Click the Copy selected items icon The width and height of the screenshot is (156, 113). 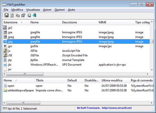tap(17, 16)
